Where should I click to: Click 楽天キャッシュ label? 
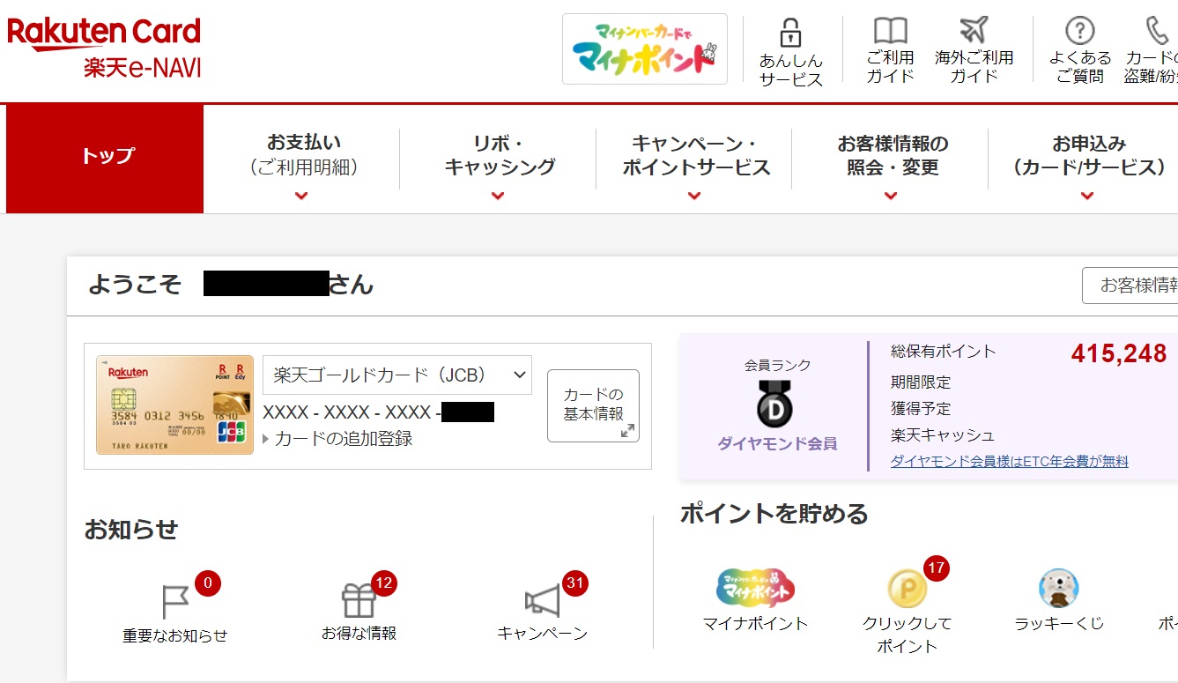[943, 435]
